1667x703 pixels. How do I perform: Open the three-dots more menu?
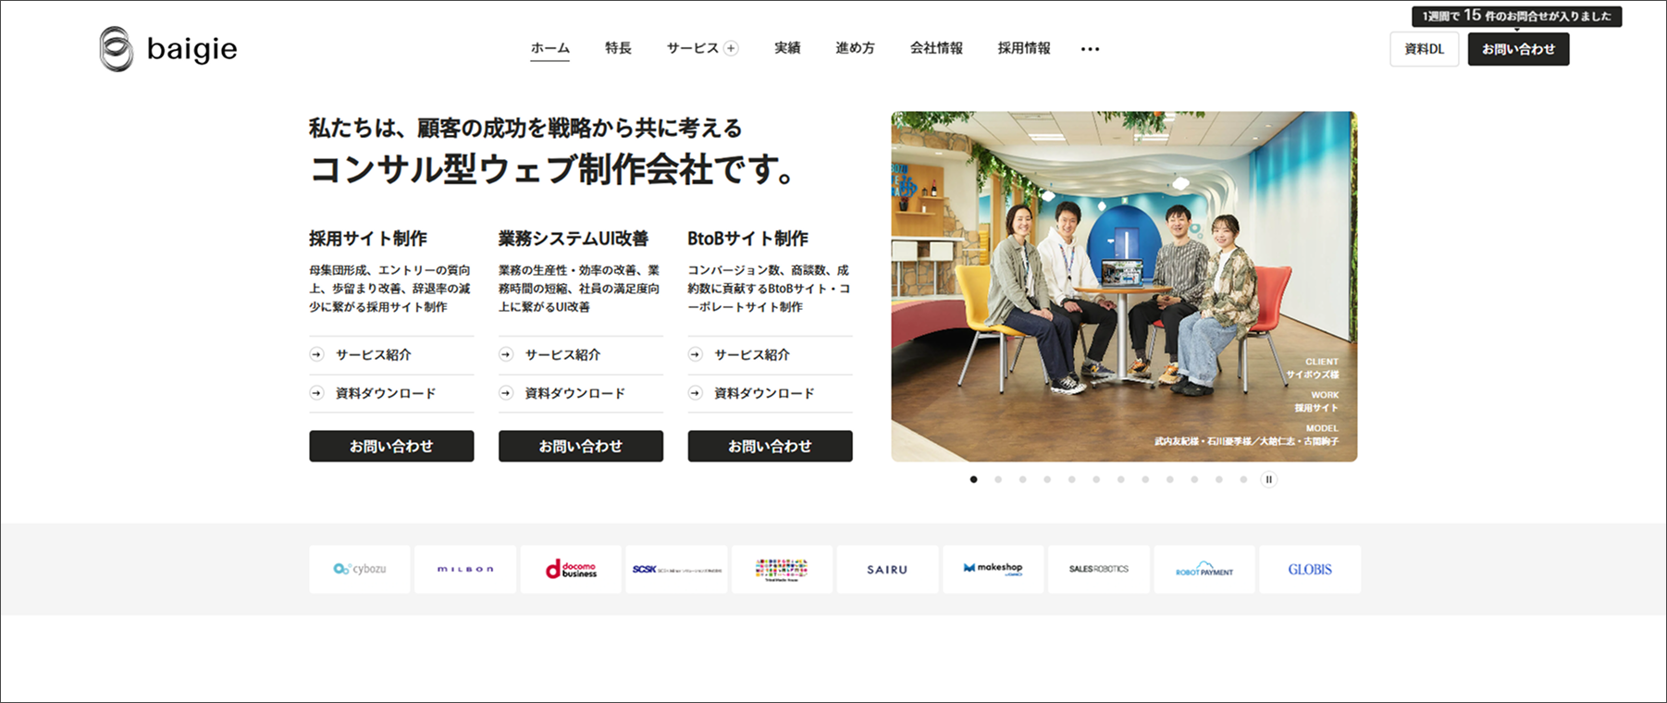tap(1090, 49)
